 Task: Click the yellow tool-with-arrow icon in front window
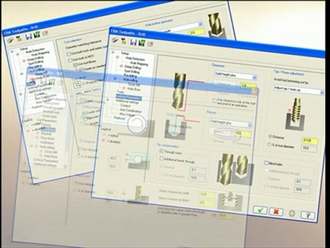[x=123, y=41]
